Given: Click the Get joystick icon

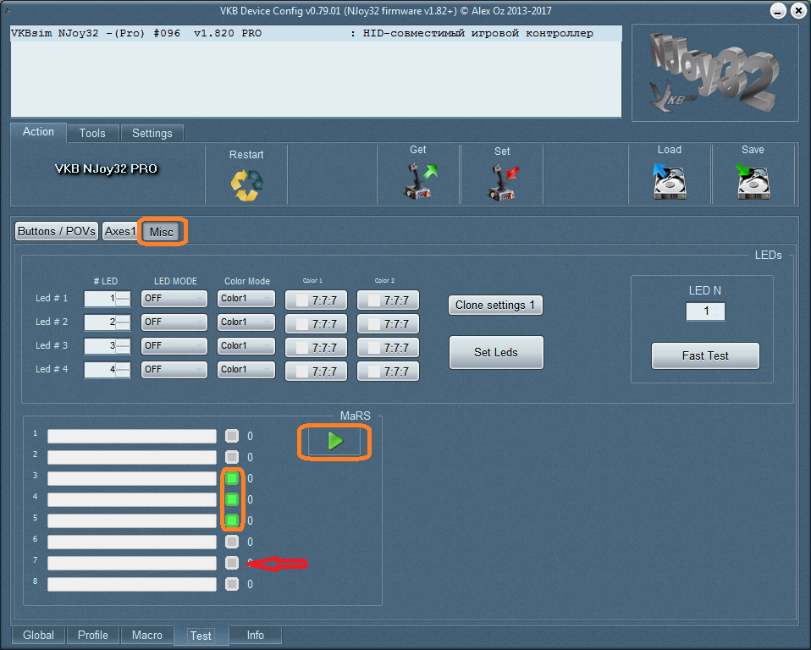Looking at the screenshot, I should point(418,181).
